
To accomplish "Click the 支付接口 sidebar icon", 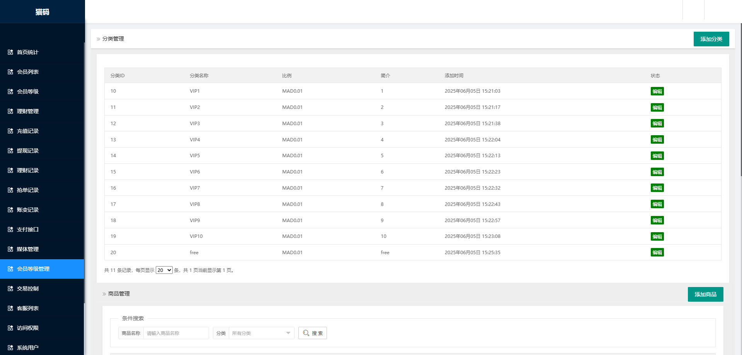I will (10, 229).
